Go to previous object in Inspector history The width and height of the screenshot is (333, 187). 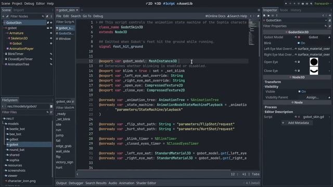(x=323, y=16)
